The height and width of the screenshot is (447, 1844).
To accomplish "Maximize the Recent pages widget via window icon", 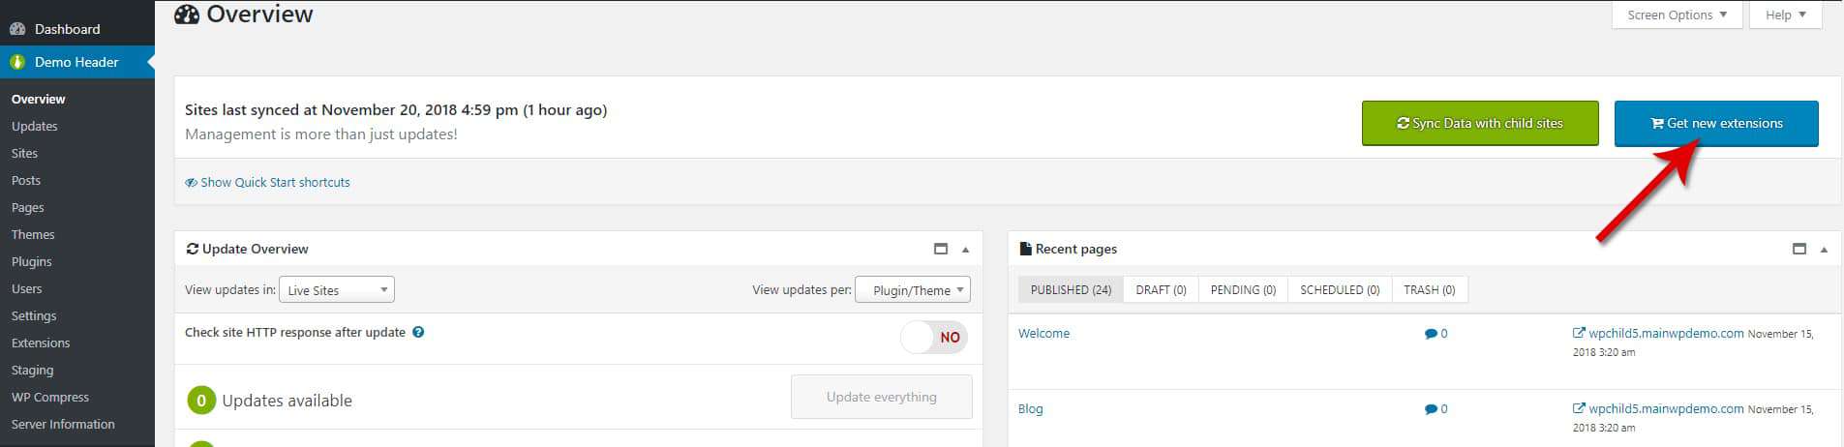I will point(1799,249).
